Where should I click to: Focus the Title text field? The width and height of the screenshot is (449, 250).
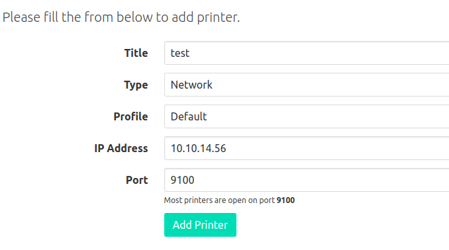(307, 53)
